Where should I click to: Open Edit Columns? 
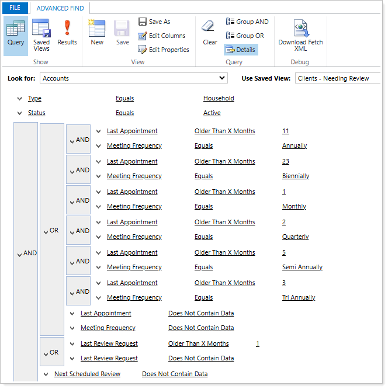click(161, 36)
